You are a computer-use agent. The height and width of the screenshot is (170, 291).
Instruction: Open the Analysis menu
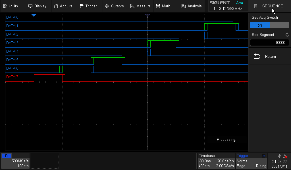pos(192,6)
